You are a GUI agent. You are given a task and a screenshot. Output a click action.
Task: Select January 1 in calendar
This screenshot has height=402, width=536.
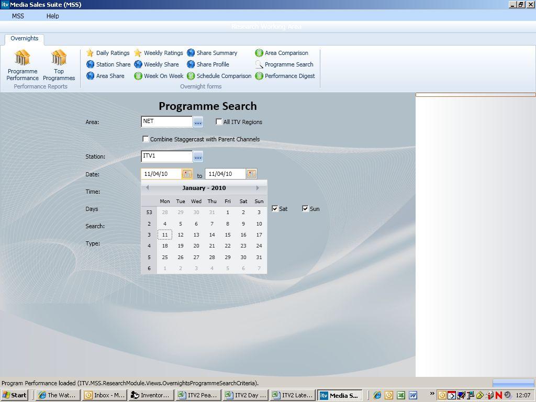pos(228,213)
